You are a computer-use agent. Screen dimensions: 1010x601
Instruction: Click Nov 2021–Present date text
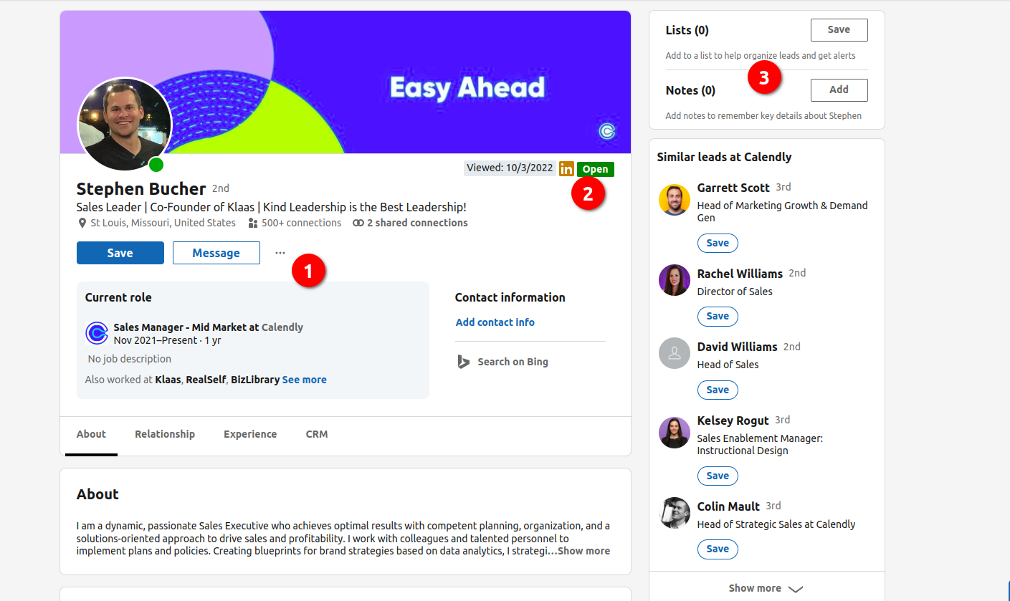pos(167,340)
